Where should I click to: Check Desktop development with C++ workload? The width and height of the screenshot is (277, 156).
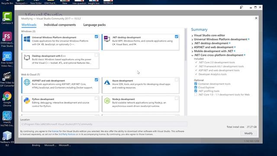[96, 55]
